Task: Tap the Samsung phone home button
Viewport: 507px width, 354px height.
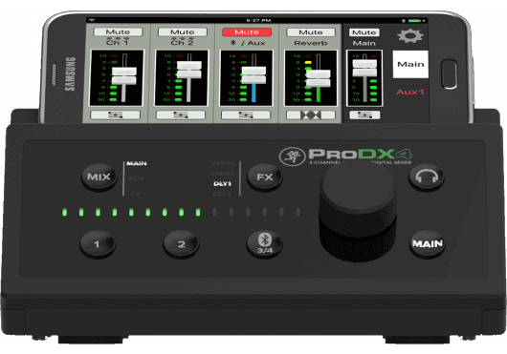Action: pyautogui.click(x=450, y=74)
